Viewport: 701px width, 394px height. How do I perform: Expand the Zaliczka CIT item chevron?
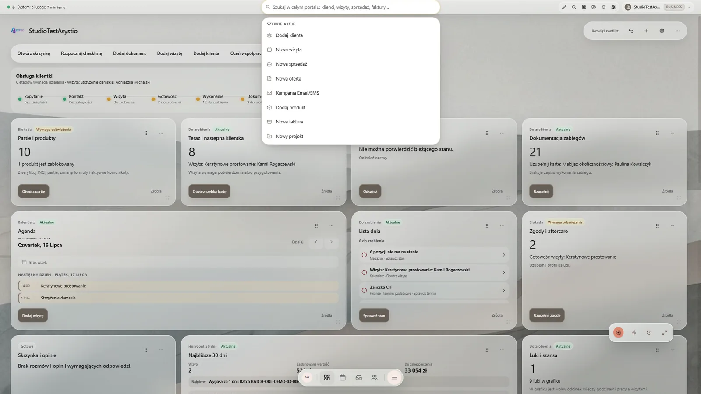(503, 290)
